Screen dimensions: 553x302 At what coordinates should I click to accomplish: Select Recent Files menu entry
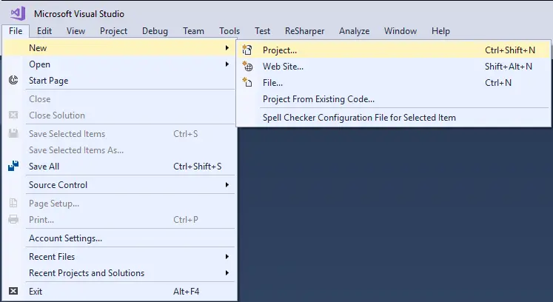pyautogui.click(x=119, y=257)
